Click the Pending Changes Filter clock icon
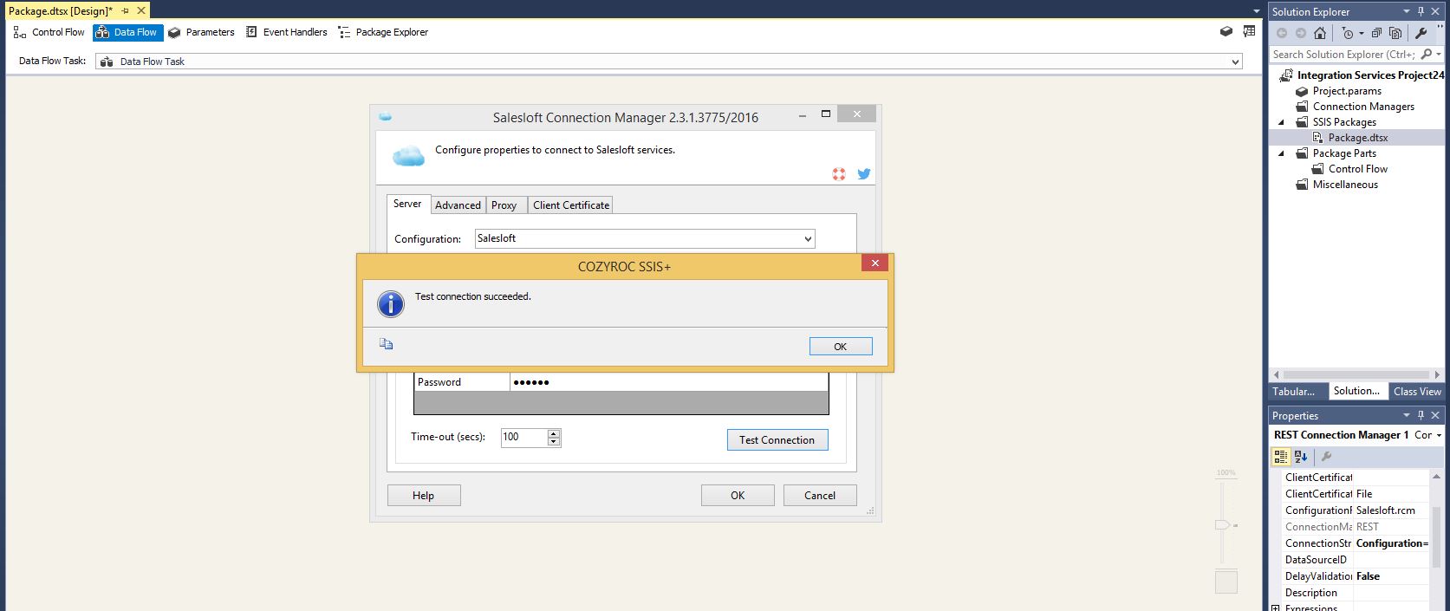1450x611 pixels. click(x=1348, y=33)
